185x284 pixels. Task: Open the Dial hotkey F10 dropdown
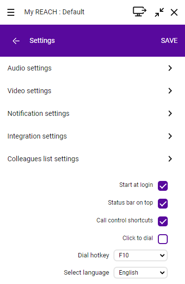coord(141,255)
